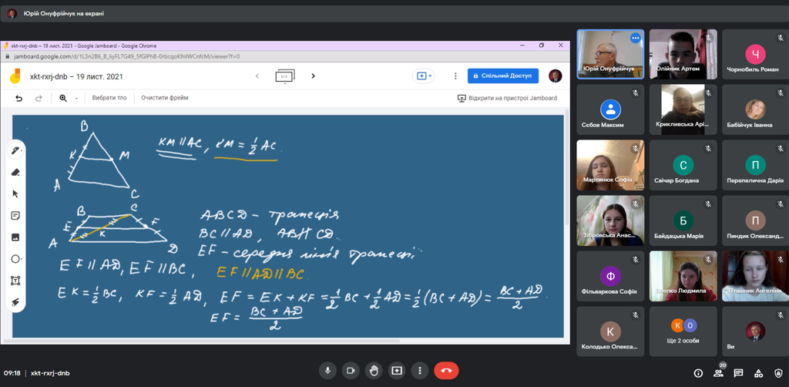
Task: Select Мартинюк Софія video tile
Action: (x=610, y=165)
